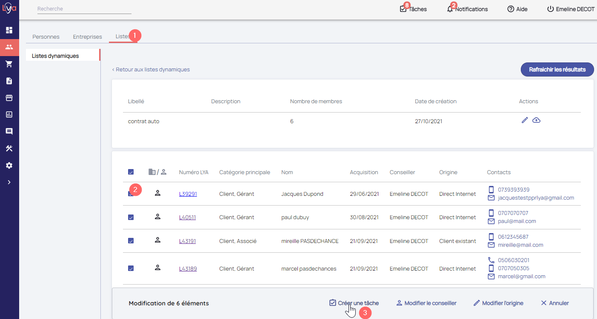Click the pencil edit icon for contrat auto
The width and height of the screenshot is (597, 319).
click(525, 120)
